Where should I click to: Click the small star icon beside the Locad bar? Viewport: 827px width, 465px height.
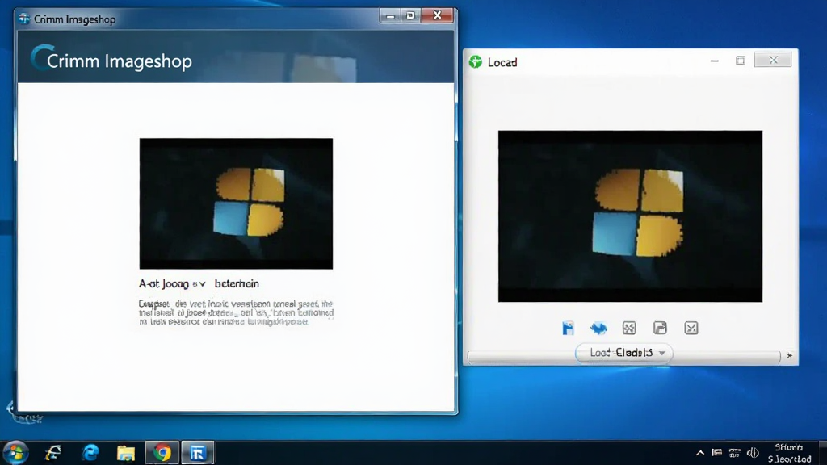point(790,356)
